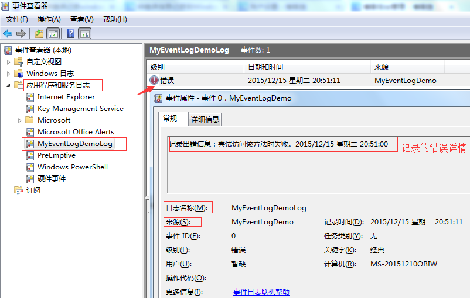Toggle the action pane toolbar icon

[x=85, y=33]
